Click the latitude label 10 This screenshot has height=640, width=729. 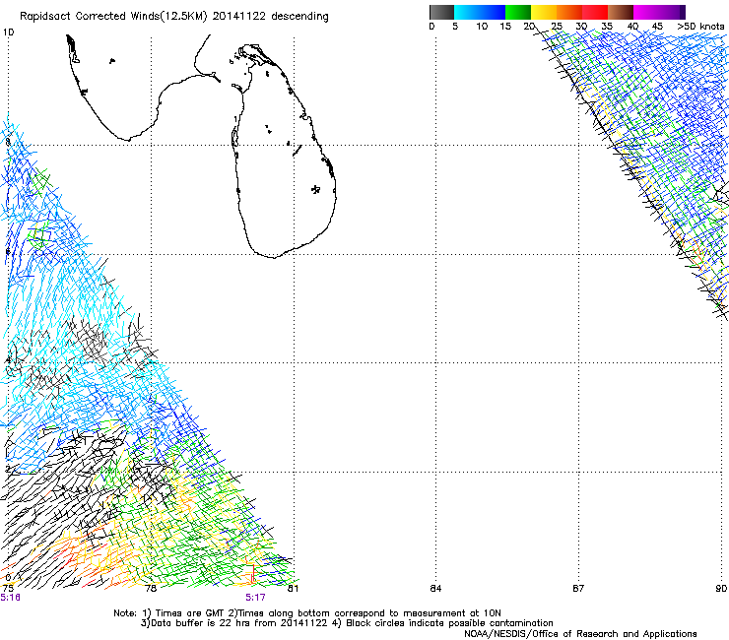point(8,32)
